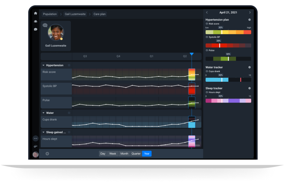Select the Systolic BP row label in timeline

click(x=50, y=86)
